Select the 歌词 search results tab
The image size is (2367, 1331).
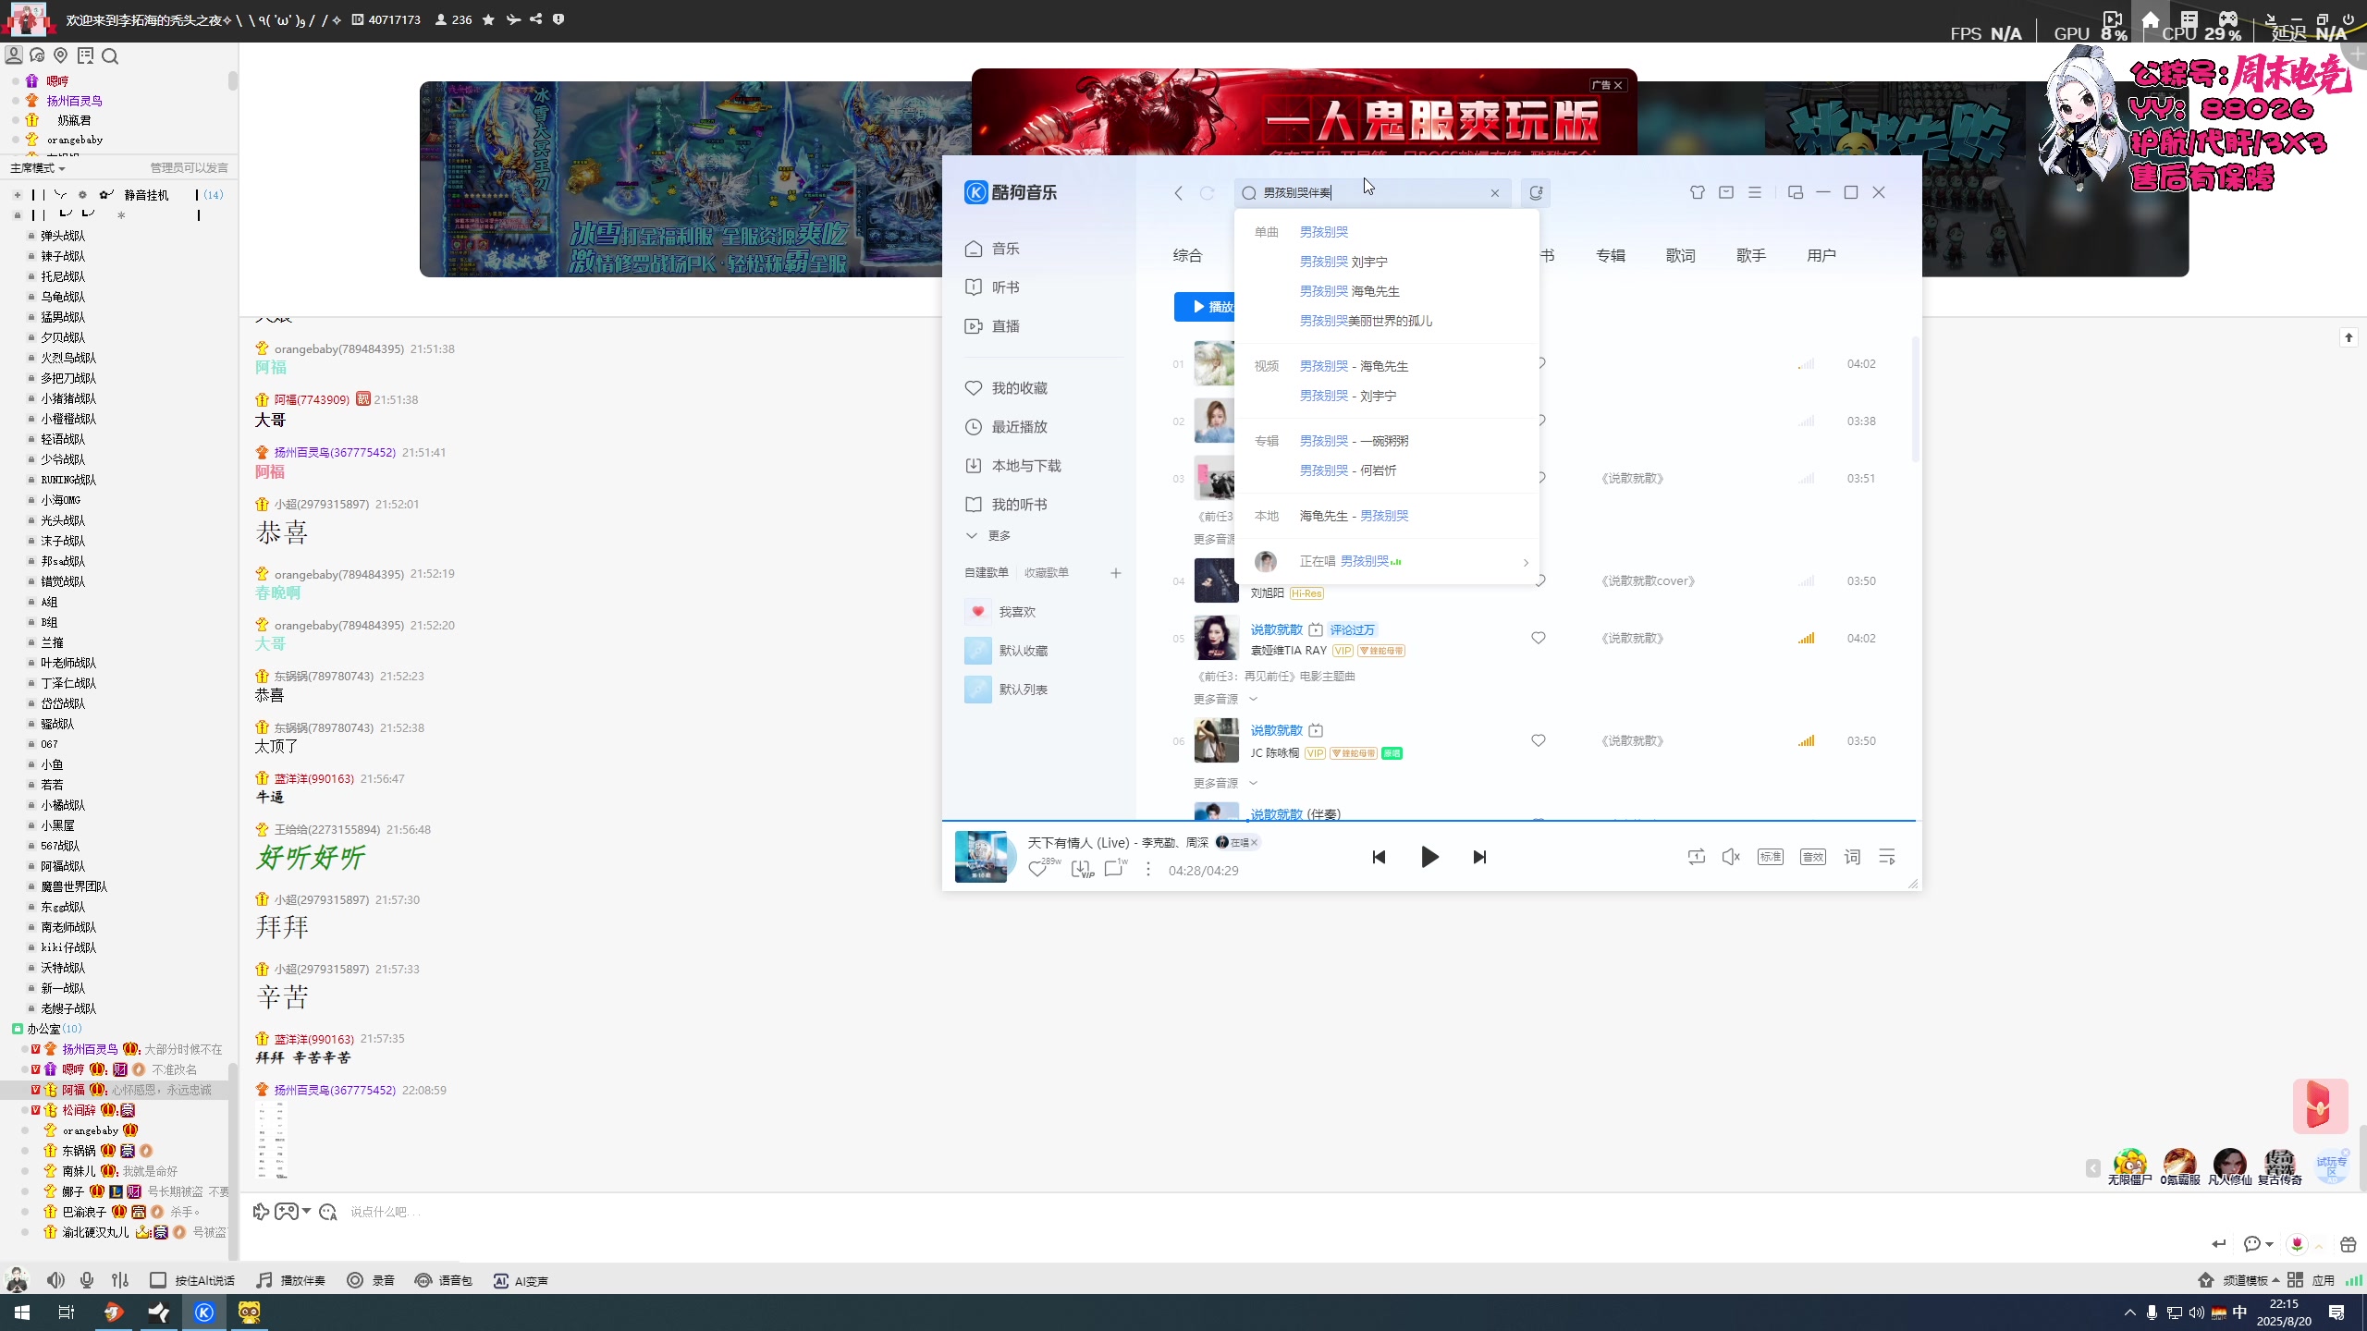(x=1681, y=256)
